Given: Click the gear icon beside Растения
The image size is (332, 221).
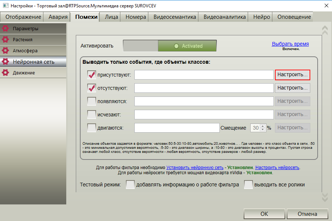Looking at the screenshot, I should point(5,39).
